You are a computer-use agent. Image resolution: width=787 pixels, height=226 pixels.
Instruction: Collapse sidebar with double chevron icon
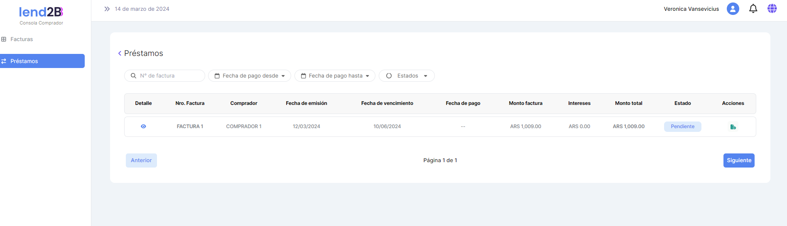(107, 9)
